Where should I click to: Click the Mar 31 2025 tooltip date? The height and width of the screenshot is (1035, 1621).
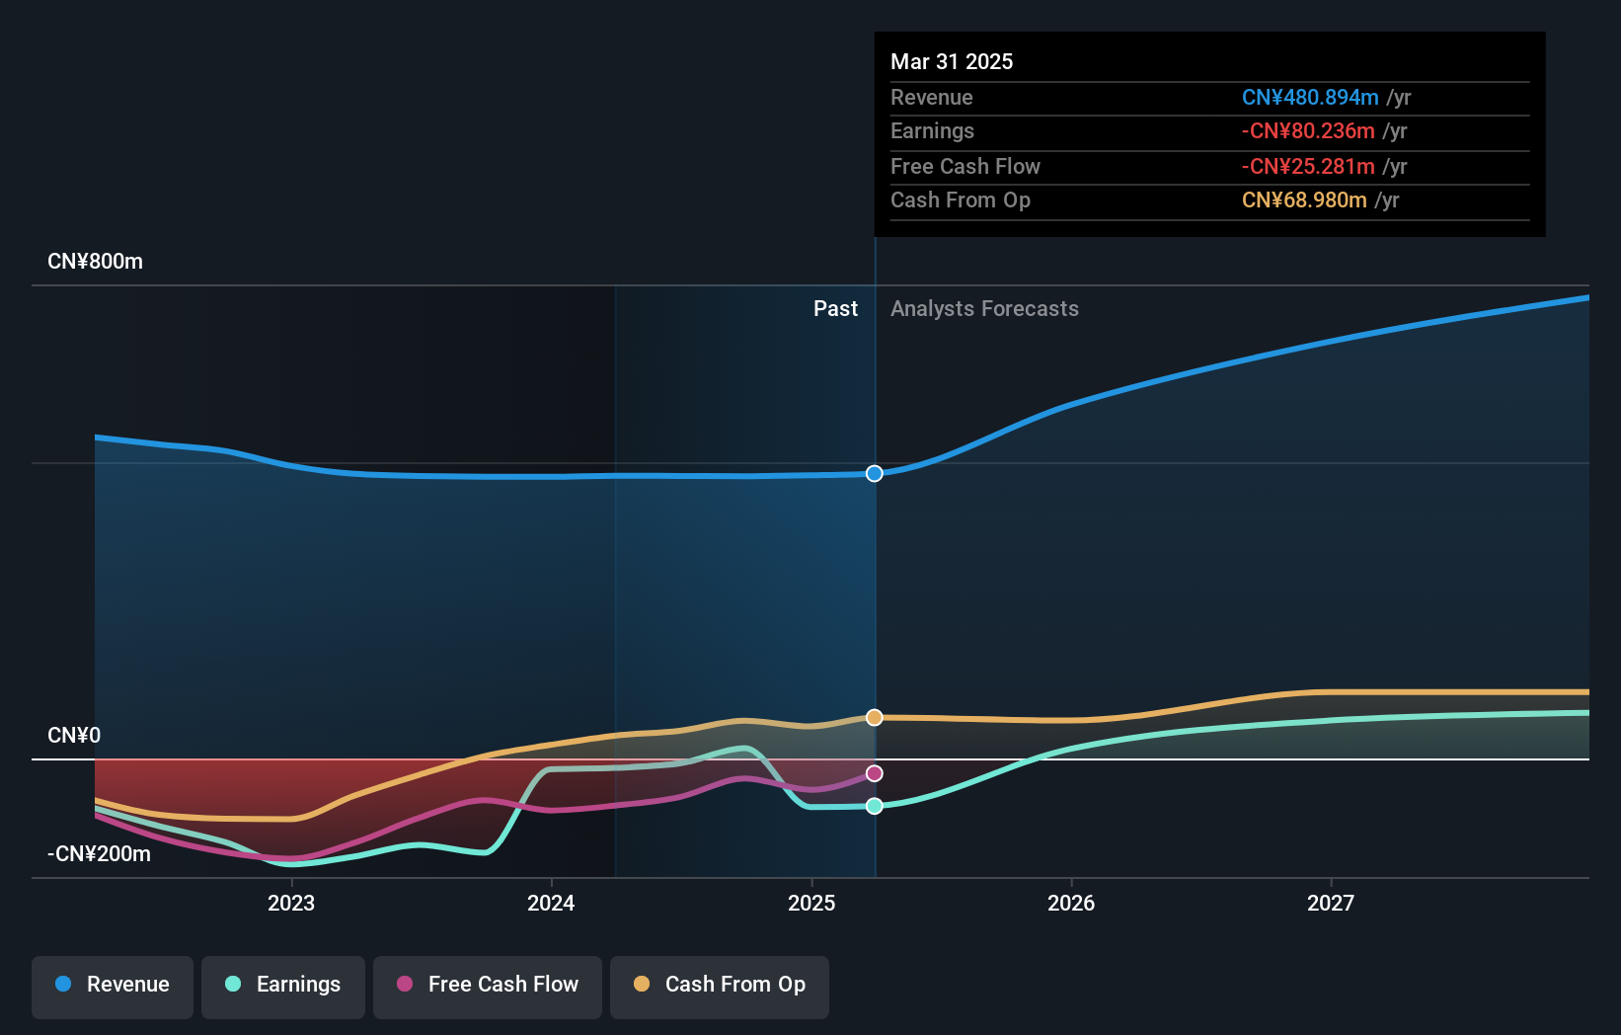click(952, 61)
